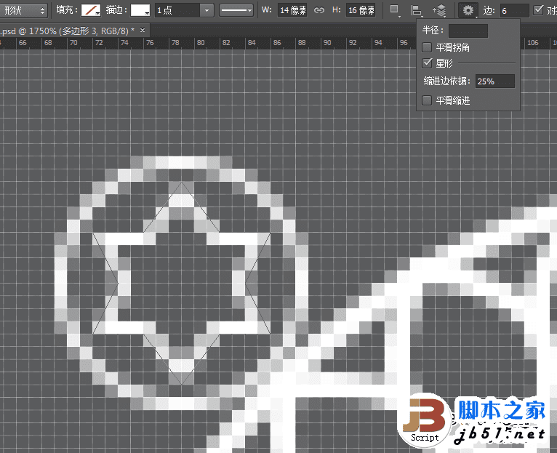Click the 缩进边依据 field showing 25%
This screenshot has width=557, height=453.
[x=495, y=81]
